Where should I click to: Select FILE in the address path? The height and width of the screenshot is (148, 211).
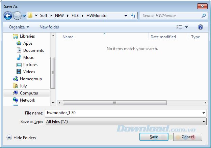tap(75, 16)
